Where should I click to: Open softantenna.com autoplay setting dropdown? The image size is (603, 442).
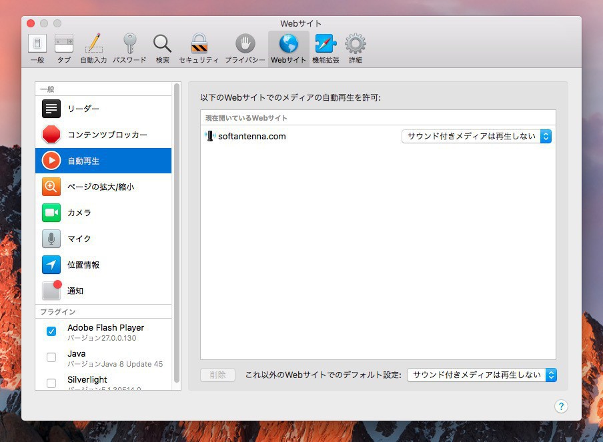click(x=476, y=136)
